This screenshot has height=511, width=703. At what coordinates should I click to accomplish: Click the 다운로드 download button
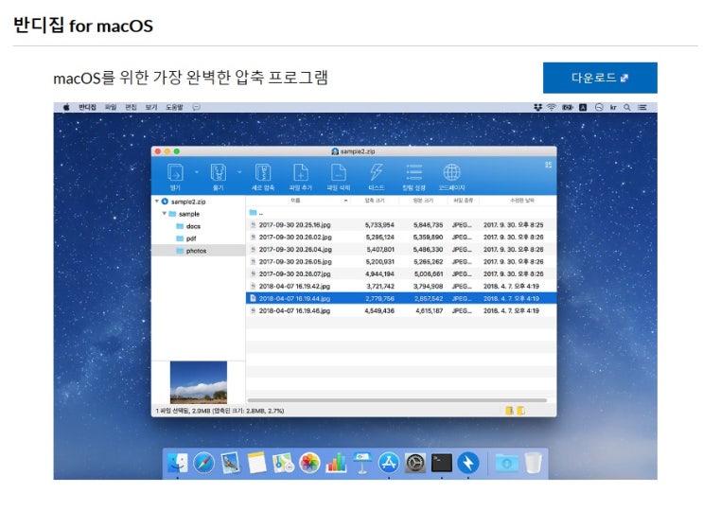pyautogui.click(x=600, y=78)
